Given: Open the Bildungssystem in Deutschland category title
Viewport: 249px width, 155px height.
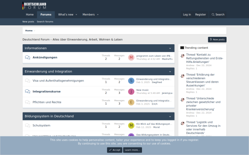Looking at the screenshot, I should 49,116.
